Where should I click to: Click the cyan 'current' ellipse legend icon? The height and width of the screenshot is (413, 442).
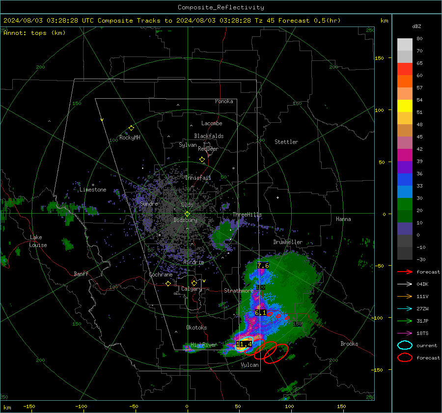click(x=405, y=345)
